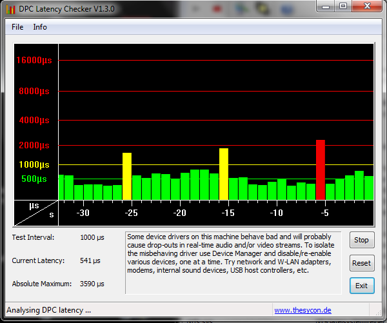This screenshot has width=387, height=323.
Task: Click the green 500µs axis label
Action: tap(34, 179)
